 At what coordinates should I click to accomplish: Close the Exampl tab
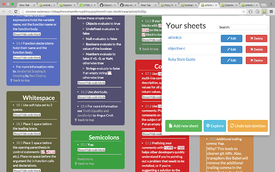tap(196, 5)
